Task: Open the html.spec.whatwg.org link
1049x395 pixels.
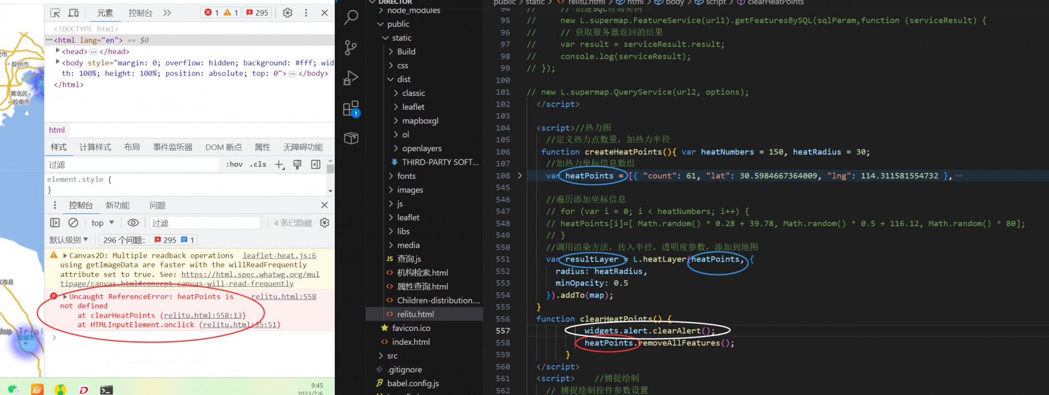Action: (250, 274)
